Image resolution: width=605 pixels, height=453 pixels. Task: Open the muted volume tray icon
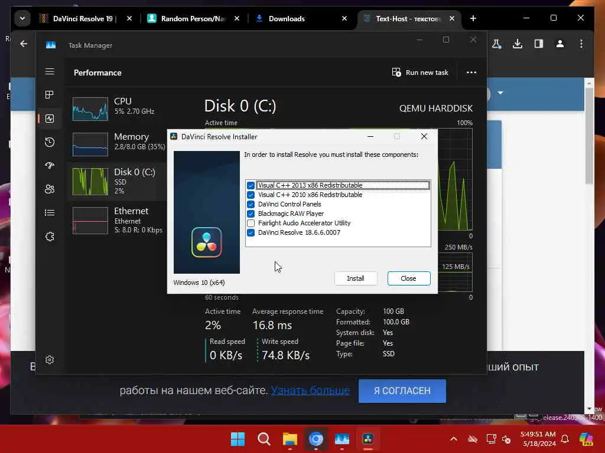(506, 439)
